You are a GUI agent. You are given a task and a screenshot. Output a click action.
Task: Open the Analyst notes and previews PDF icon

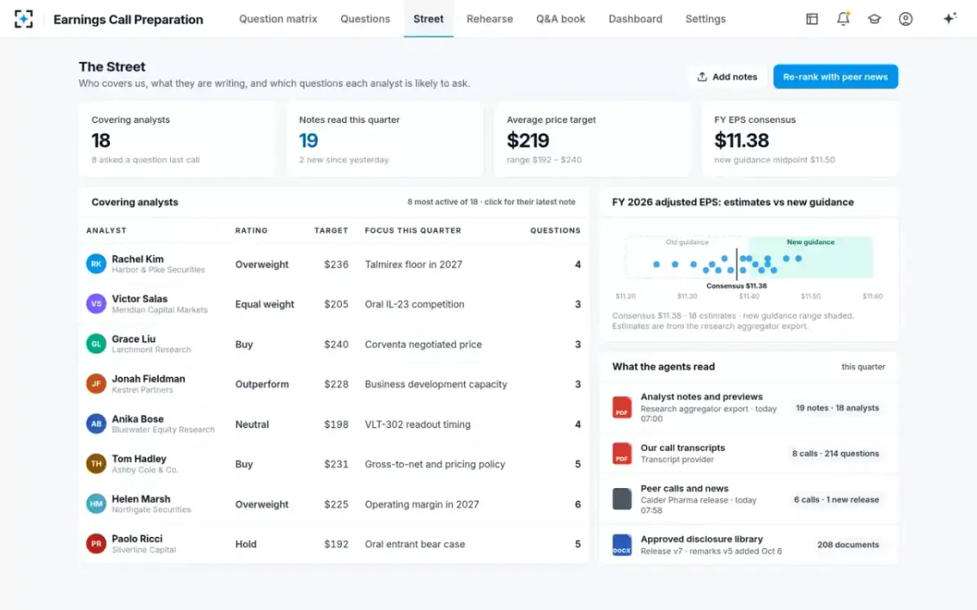(x=622, y=407)
